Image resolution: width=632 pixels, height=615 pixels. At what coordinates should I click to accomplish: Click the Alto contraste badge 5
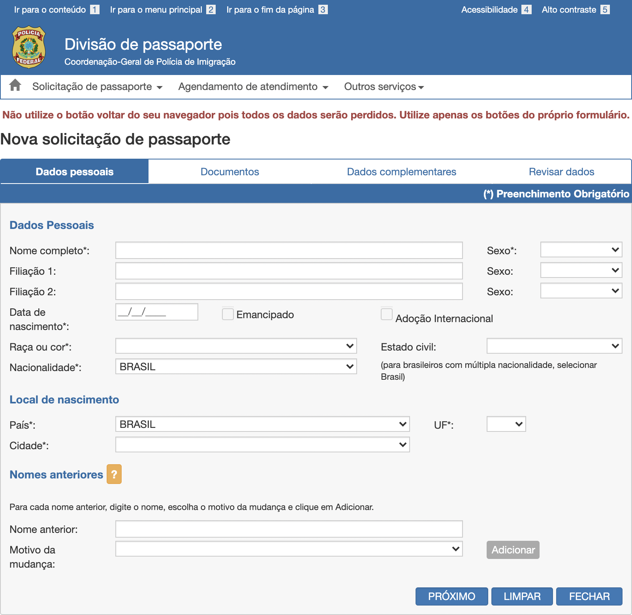click(604, 9)
